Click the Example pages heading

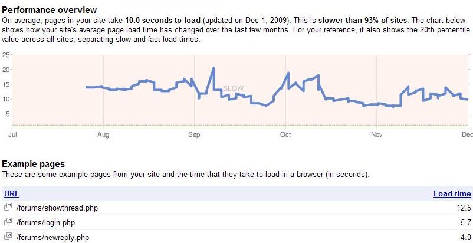coord(33,164)
